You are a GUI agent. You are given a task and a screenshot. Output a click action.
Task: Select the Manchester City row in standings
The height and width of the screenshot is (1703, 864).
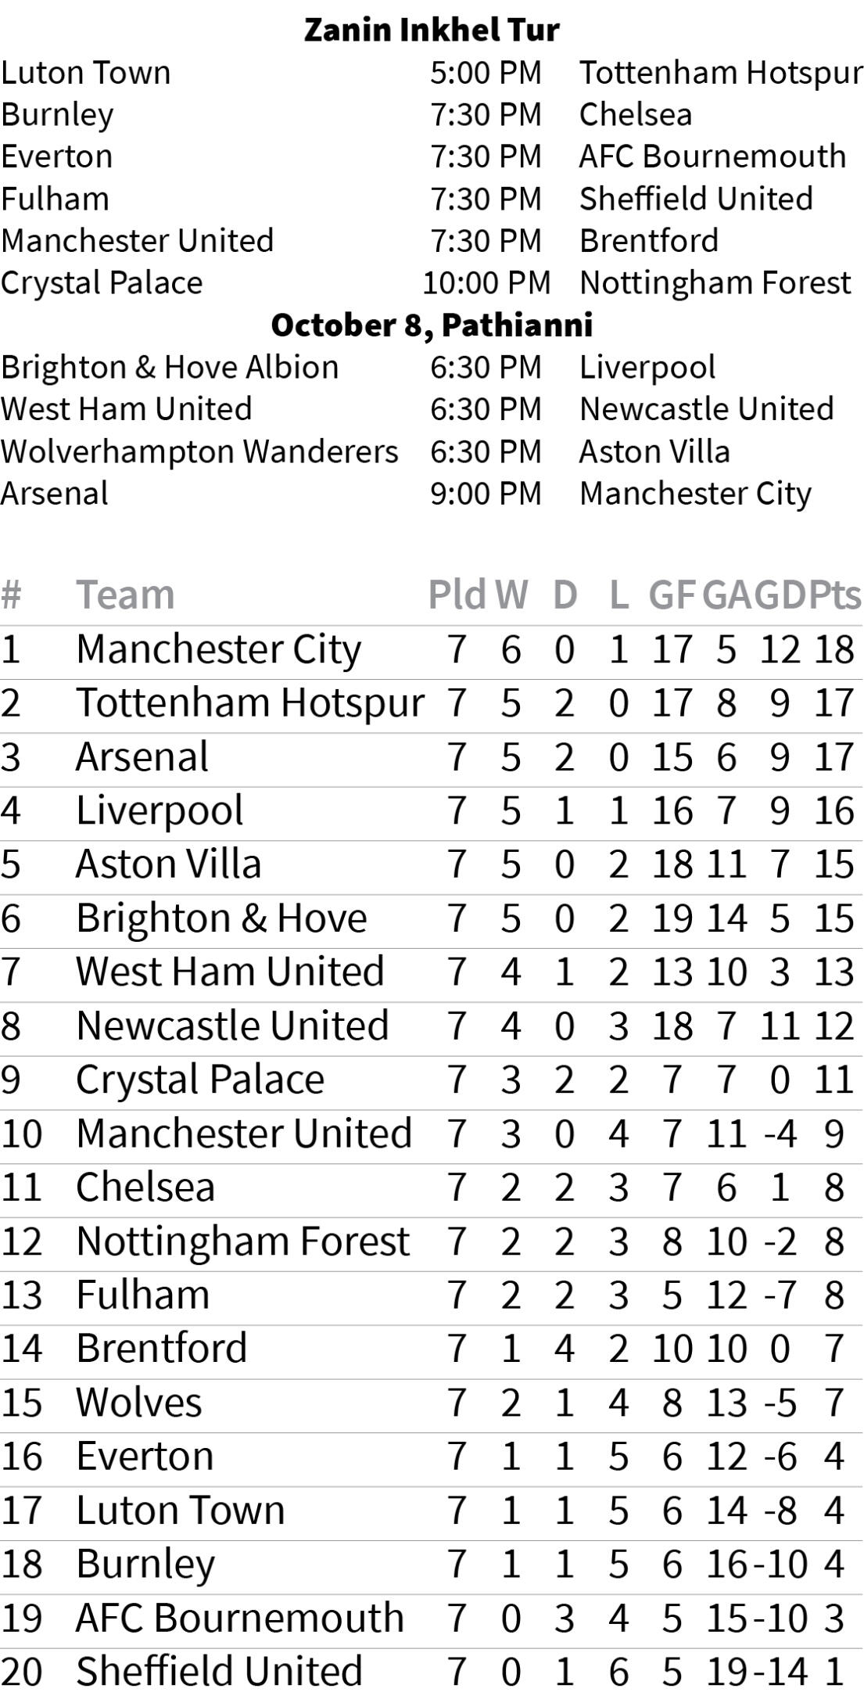tap(432, 650)
